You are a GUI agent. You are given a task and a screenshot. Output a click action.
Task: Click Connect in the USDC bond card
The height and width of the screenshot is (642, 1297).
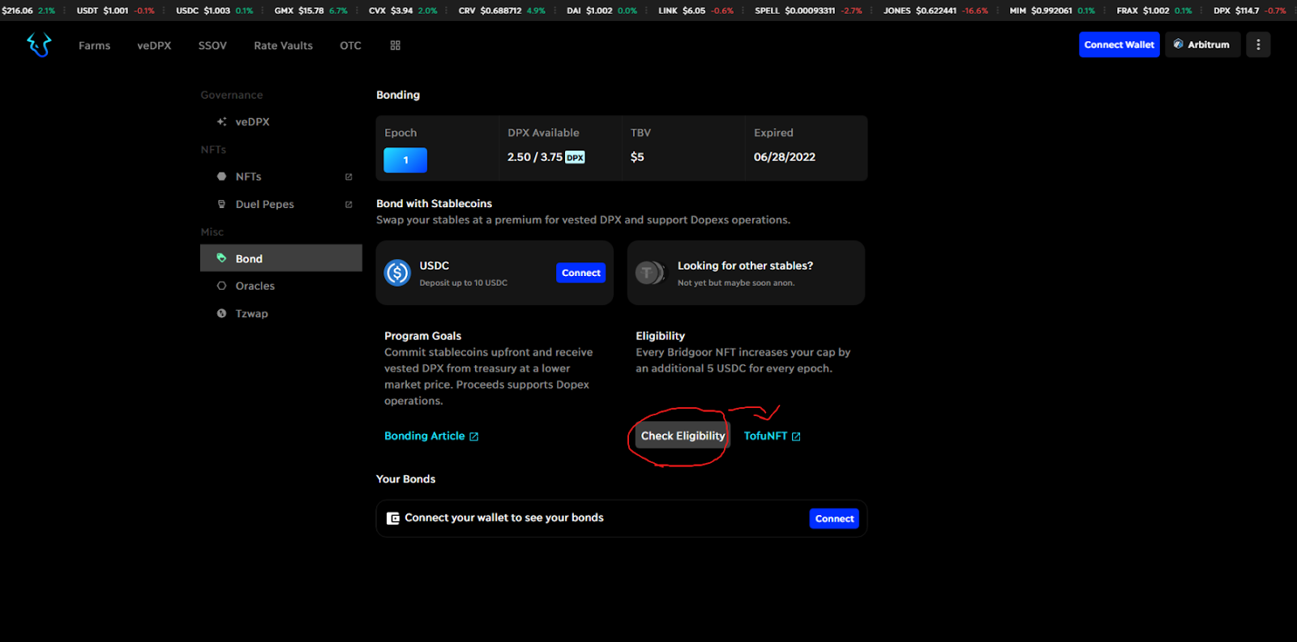[x=581, y=273]
